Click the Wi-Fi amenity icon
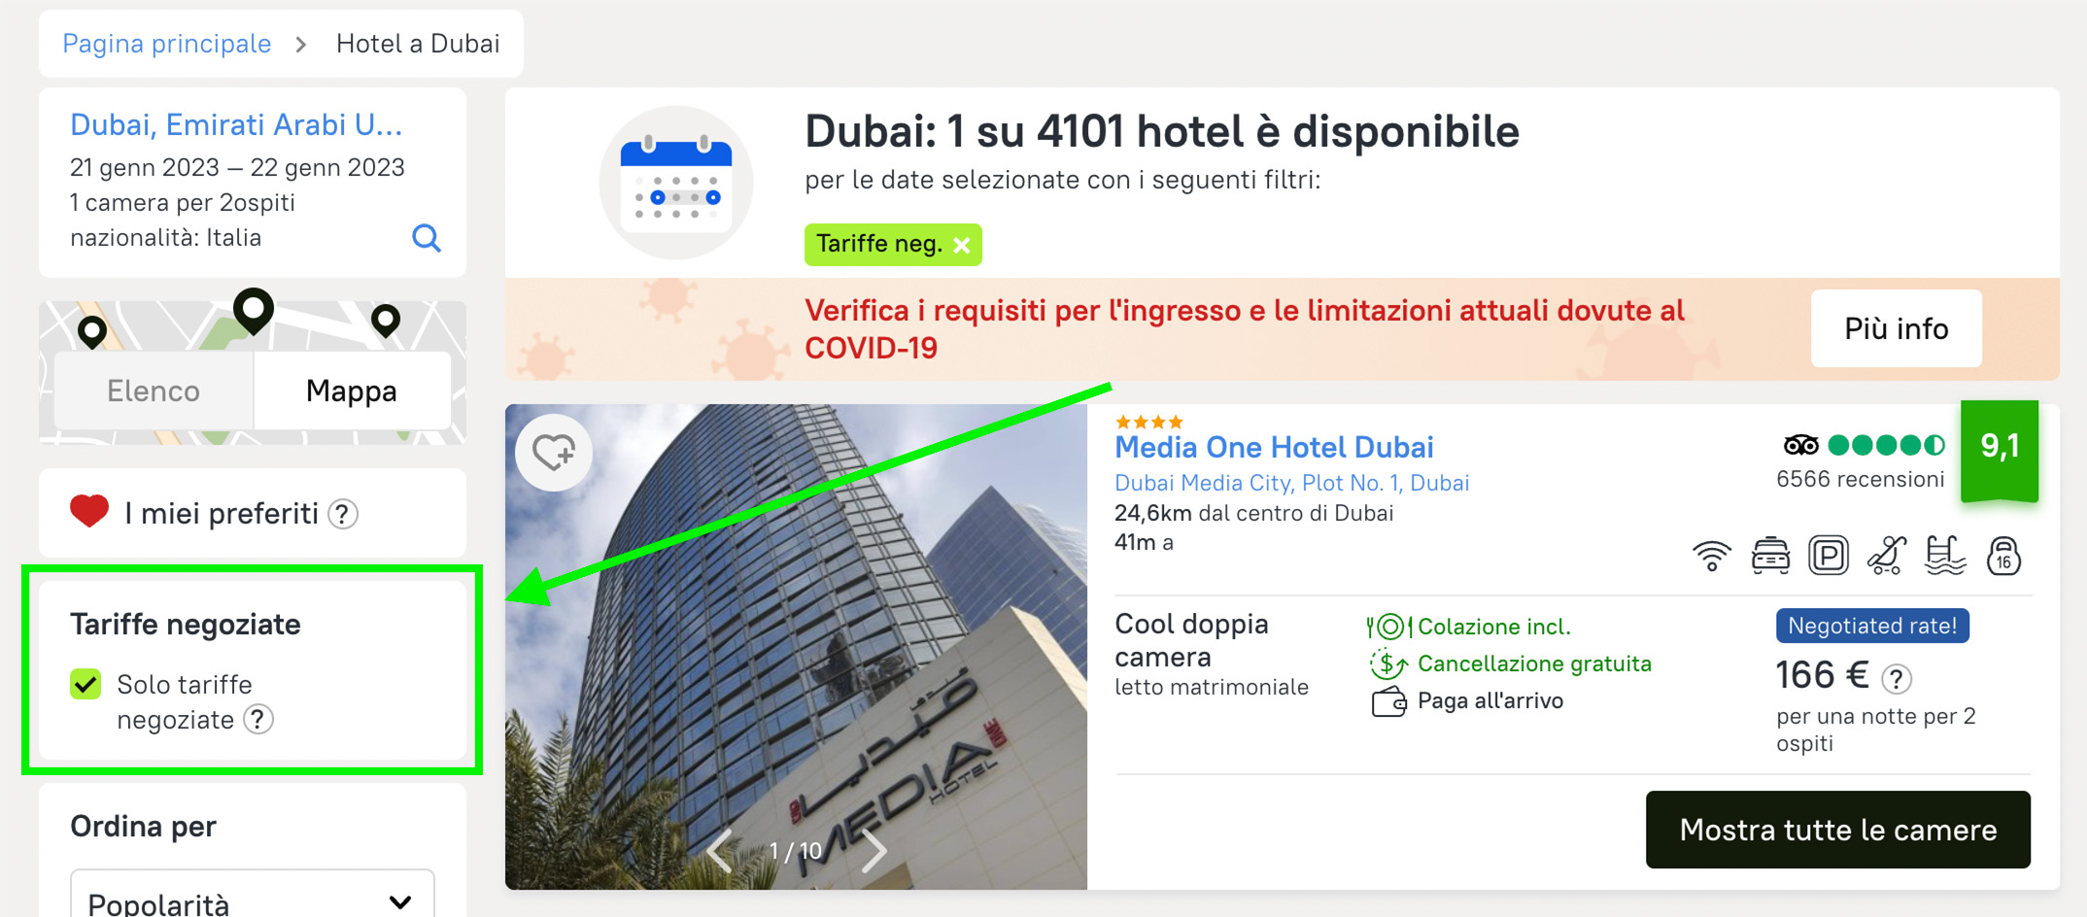Viewport: 2087px width, 917px height. tap(1712, 557)
